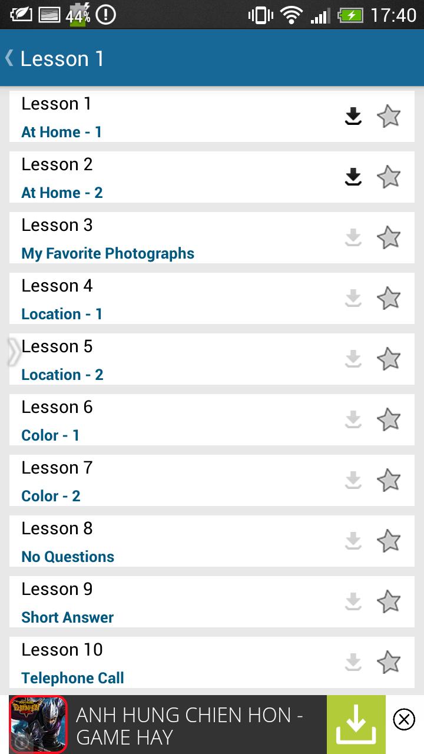Download Lesson 6 Color - 1
424x754 pixels.
click(x=353, y=420)
